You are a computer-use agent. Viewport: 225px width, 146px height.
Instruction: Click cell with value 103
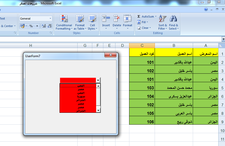point(142,86)
